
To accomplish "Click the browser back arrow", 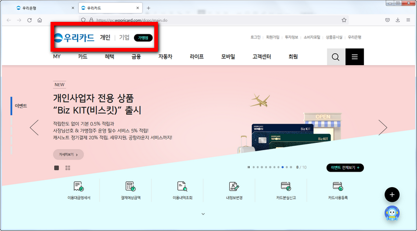I will (9, 20).
